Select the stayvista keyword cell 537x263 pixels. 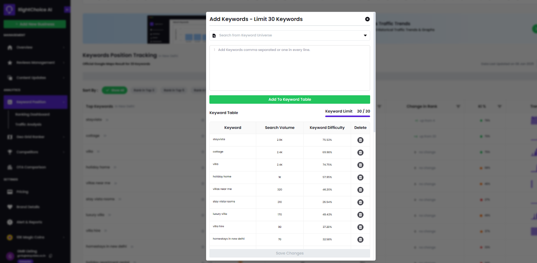233,140
